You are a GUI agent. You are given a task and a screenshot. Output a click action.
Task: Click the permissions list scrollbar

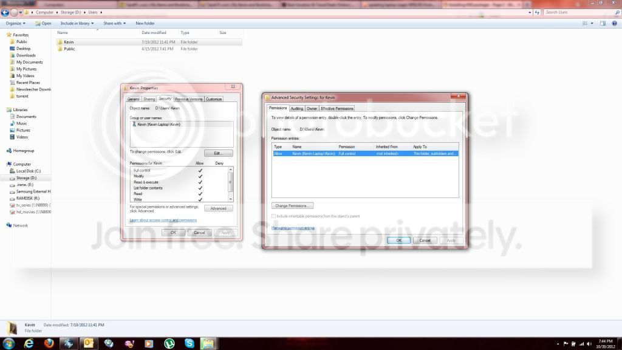[230, 184]
